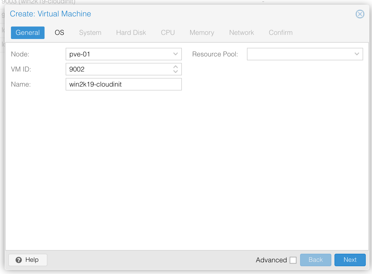Screen dimensions: 372x274
Task: Click the dialog close X icon
Action: click(360, 14)
